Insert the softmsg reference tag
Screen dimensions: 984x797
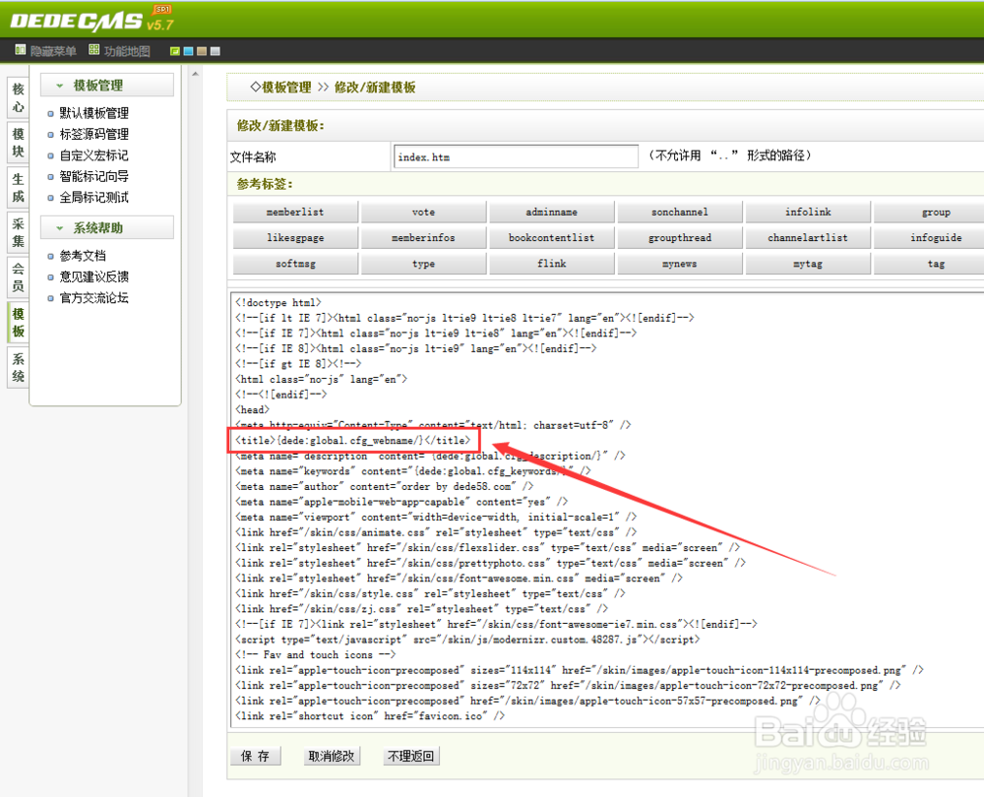point(295,264)
